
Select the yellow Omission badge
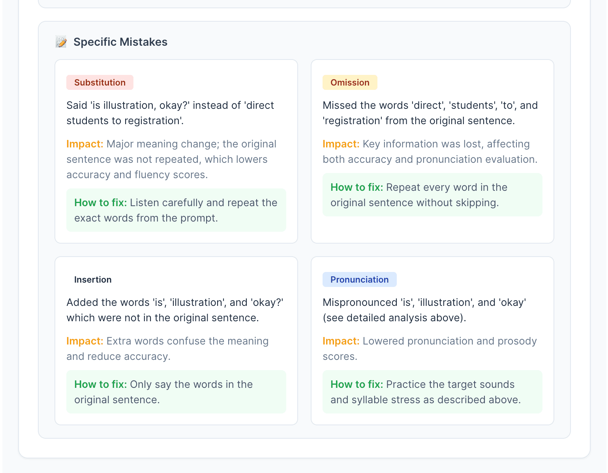350,82
